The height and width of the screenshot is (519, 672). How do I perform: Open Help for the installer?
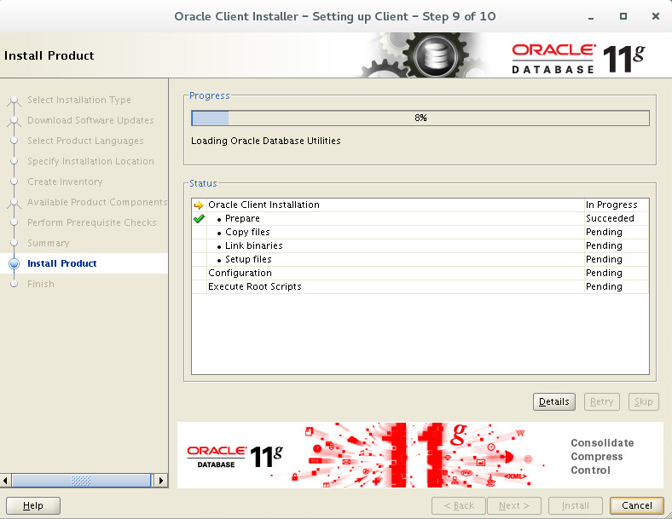click(33, 505)
